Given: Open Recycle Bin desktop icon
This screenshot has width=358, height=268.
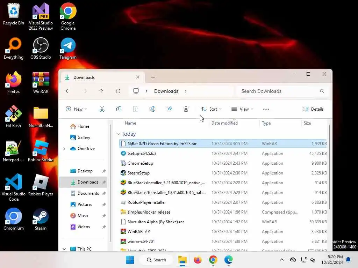Looking at the screenshot, I should point(14,14).
